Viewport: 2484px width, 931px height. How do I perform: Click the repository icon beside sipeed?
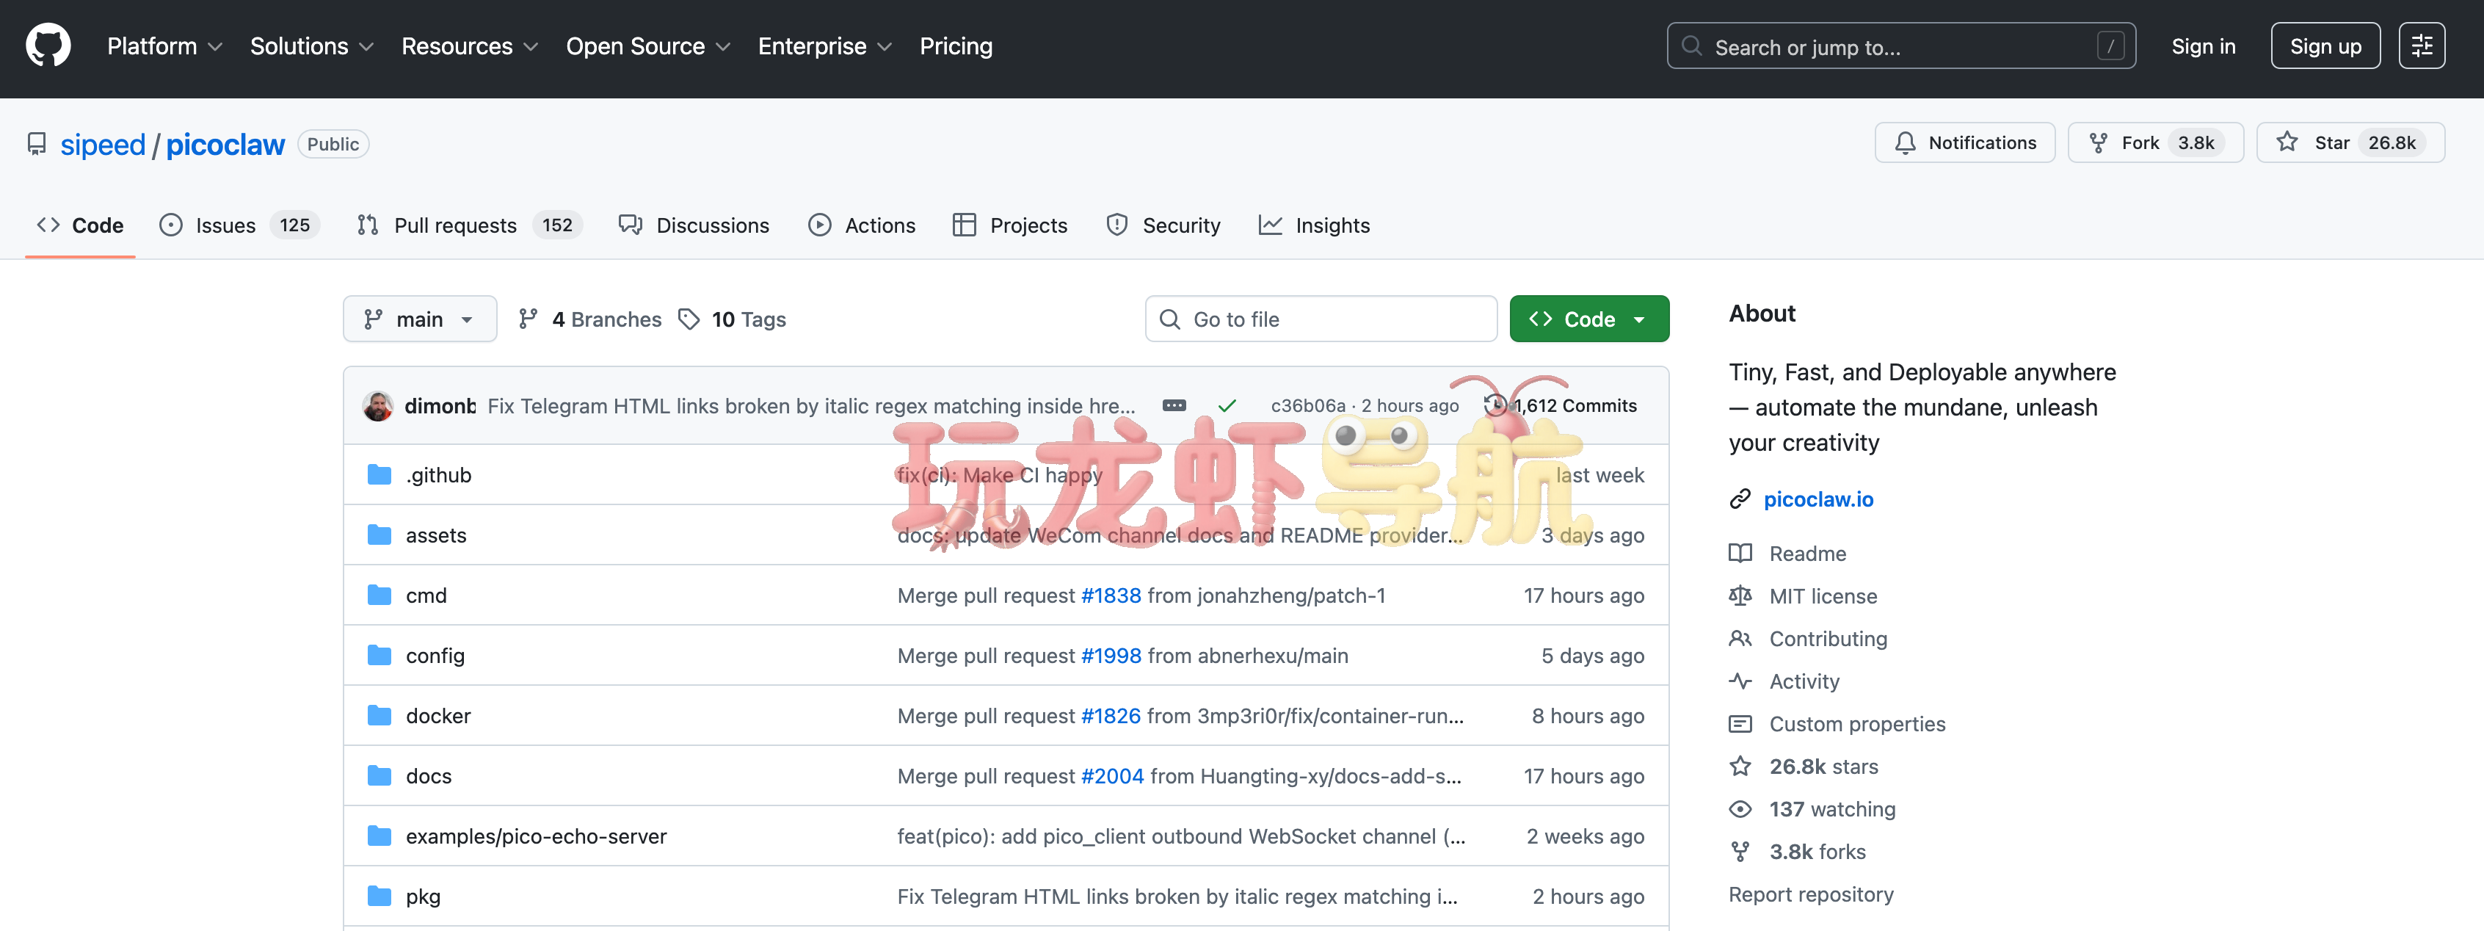pos(37,145)
